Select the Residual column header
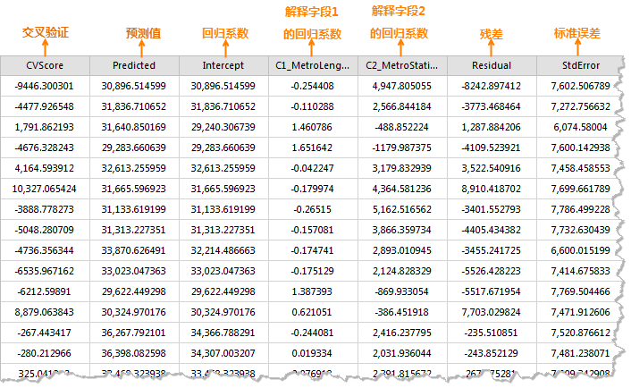The width and height of the screenshot is (631, 388). 491,65
